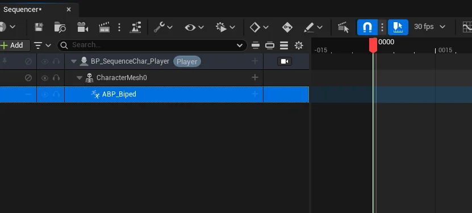This screenshot has height=213, width=472.
Task: Click the Render movie clapperboard icon
Action: (x=104, y=27)
